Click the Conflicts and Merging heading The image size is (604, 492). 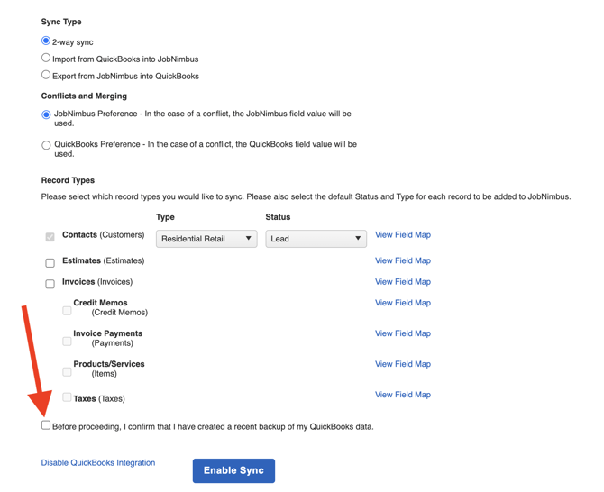click(84, 96)
